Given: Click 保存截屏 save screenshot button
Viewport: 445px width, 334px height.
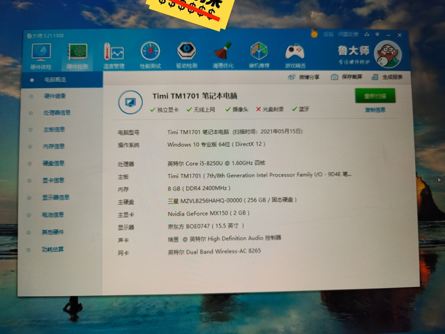Looking at the screenshot, I should [x=346, y=76].
